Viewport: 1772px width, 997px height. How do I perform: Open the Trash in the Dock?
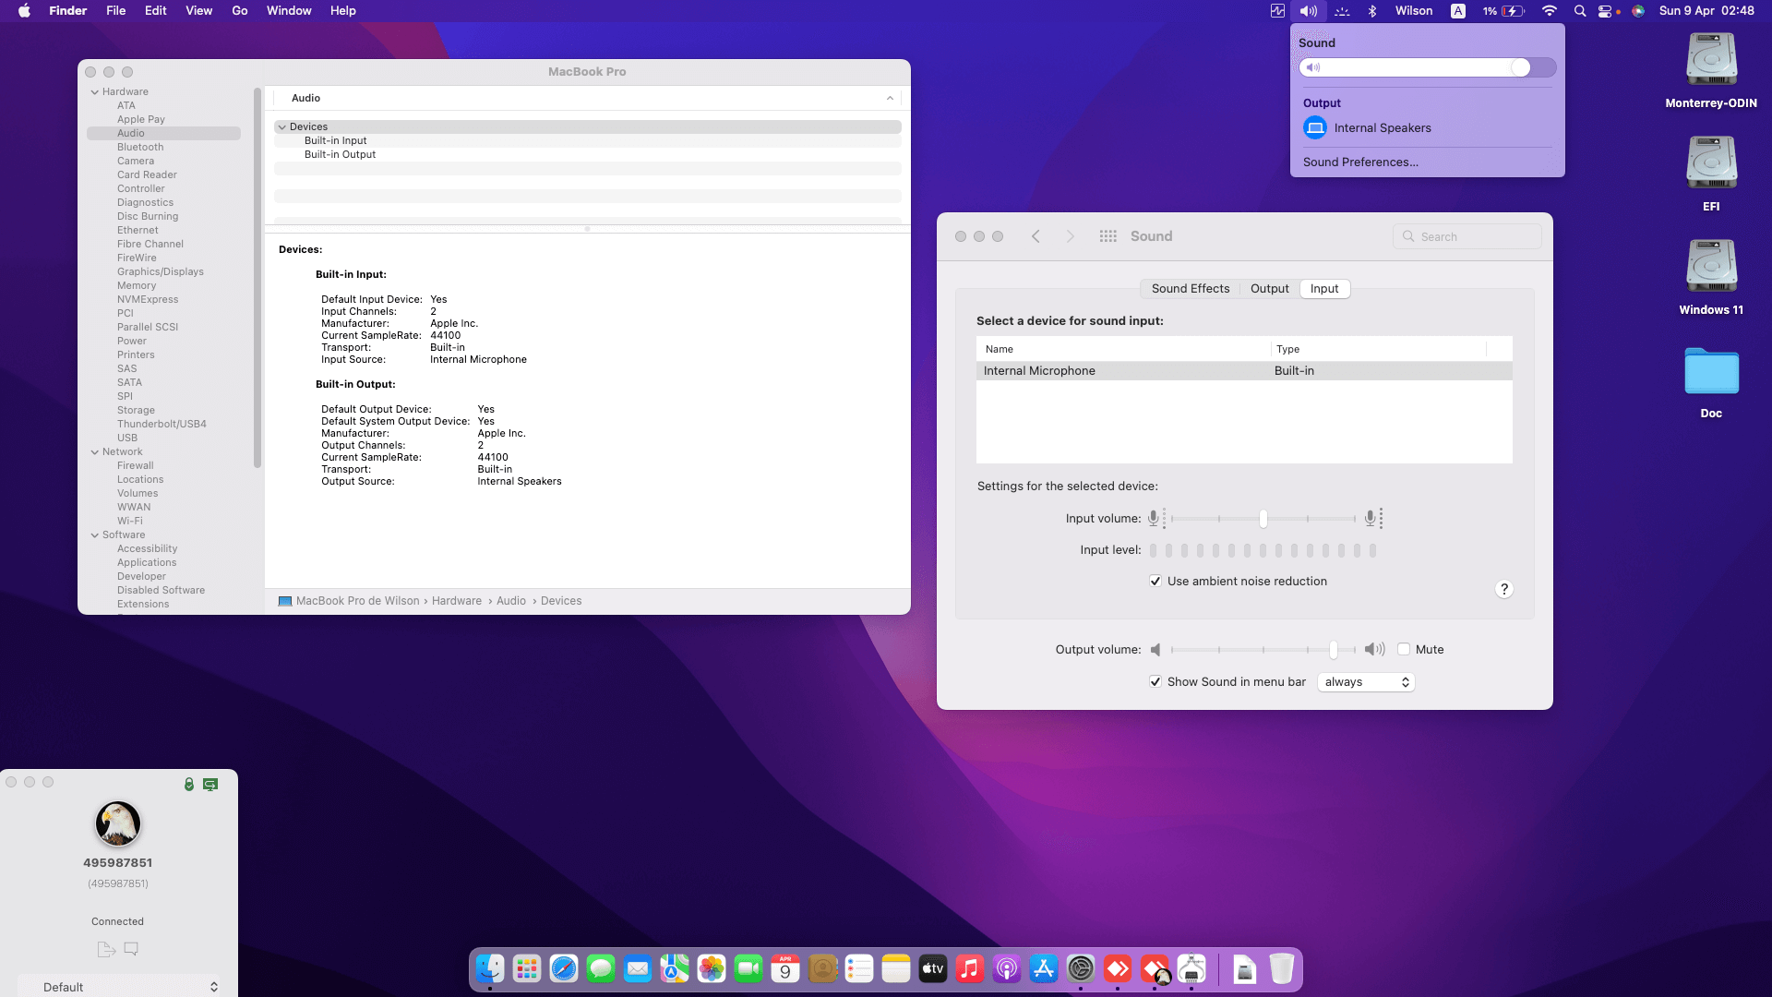(1282, 969)
